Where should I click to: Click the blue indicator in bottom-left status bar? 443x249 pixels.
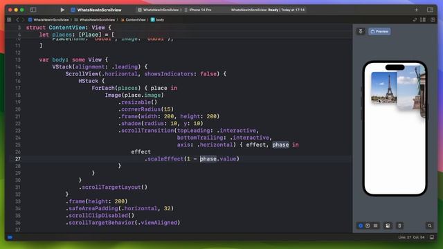click(10, 237)
